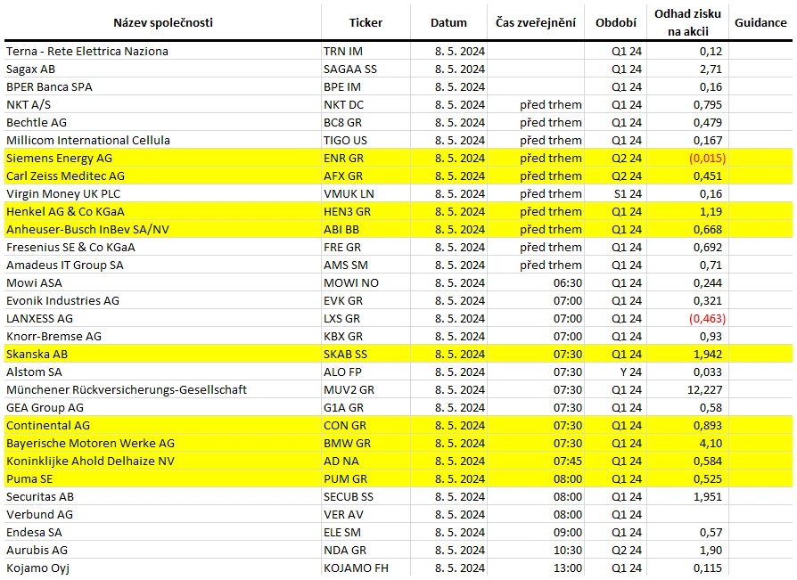
Task: Click the estimate value '12,227'
Action: 705,389
